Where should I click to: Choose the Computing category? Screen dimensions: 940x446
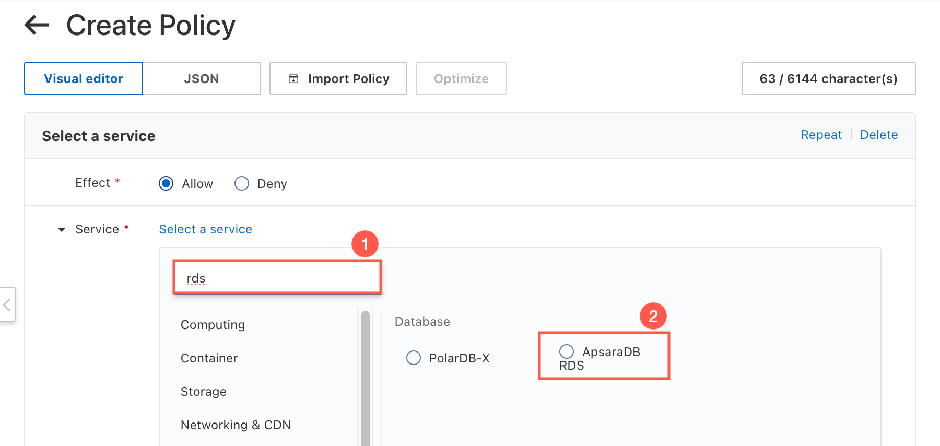coord(213,325)
